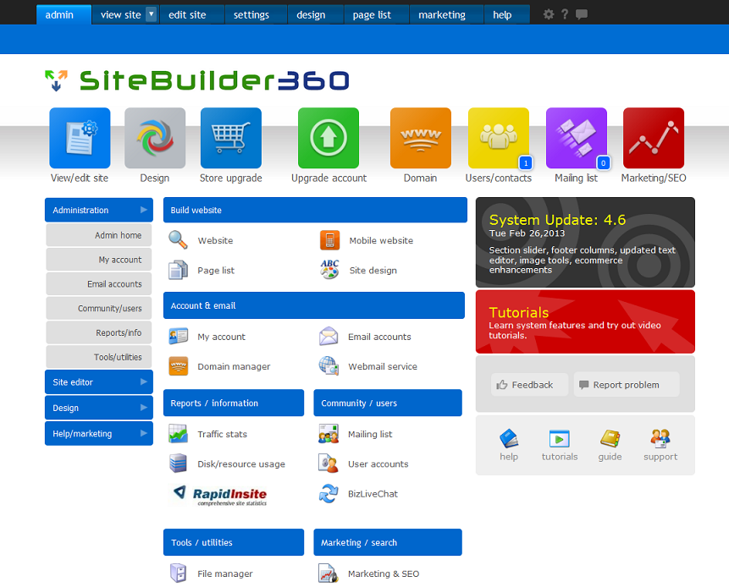Viewport: 729px width, 587px height.
Task: Click the Report problem button
Action: [x=626, y=385]
